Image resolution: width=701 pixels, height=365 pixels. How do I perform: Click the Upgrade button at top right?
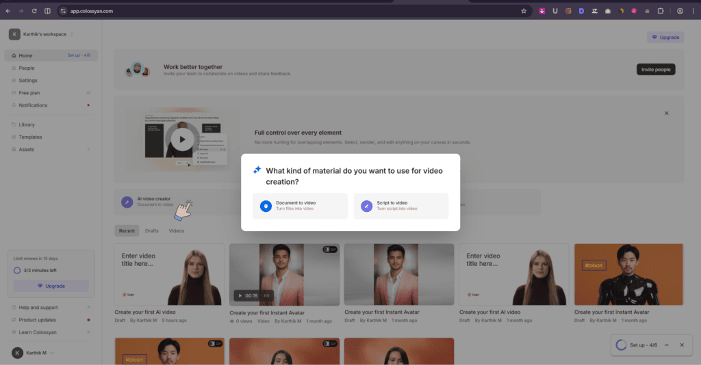tap(665, 38)
